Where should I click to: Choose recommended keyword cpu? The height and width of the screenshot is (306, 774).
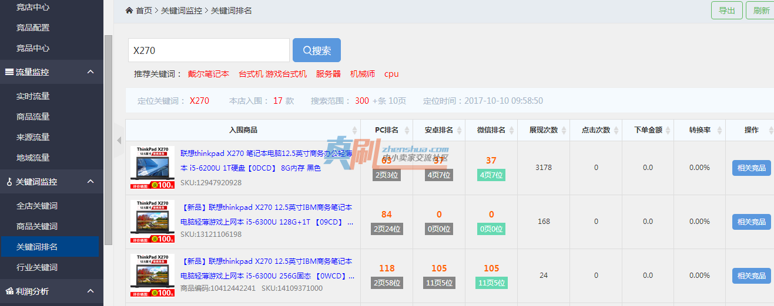tap(391, 74)
